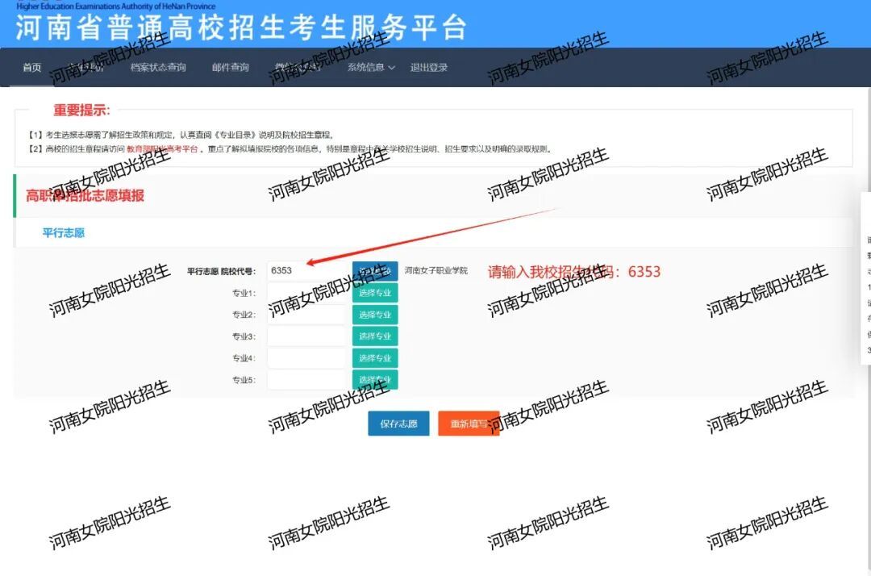The image size is (871, 576).
Task: Click 选择专业 button for 专业4
Action: point(375,358)
